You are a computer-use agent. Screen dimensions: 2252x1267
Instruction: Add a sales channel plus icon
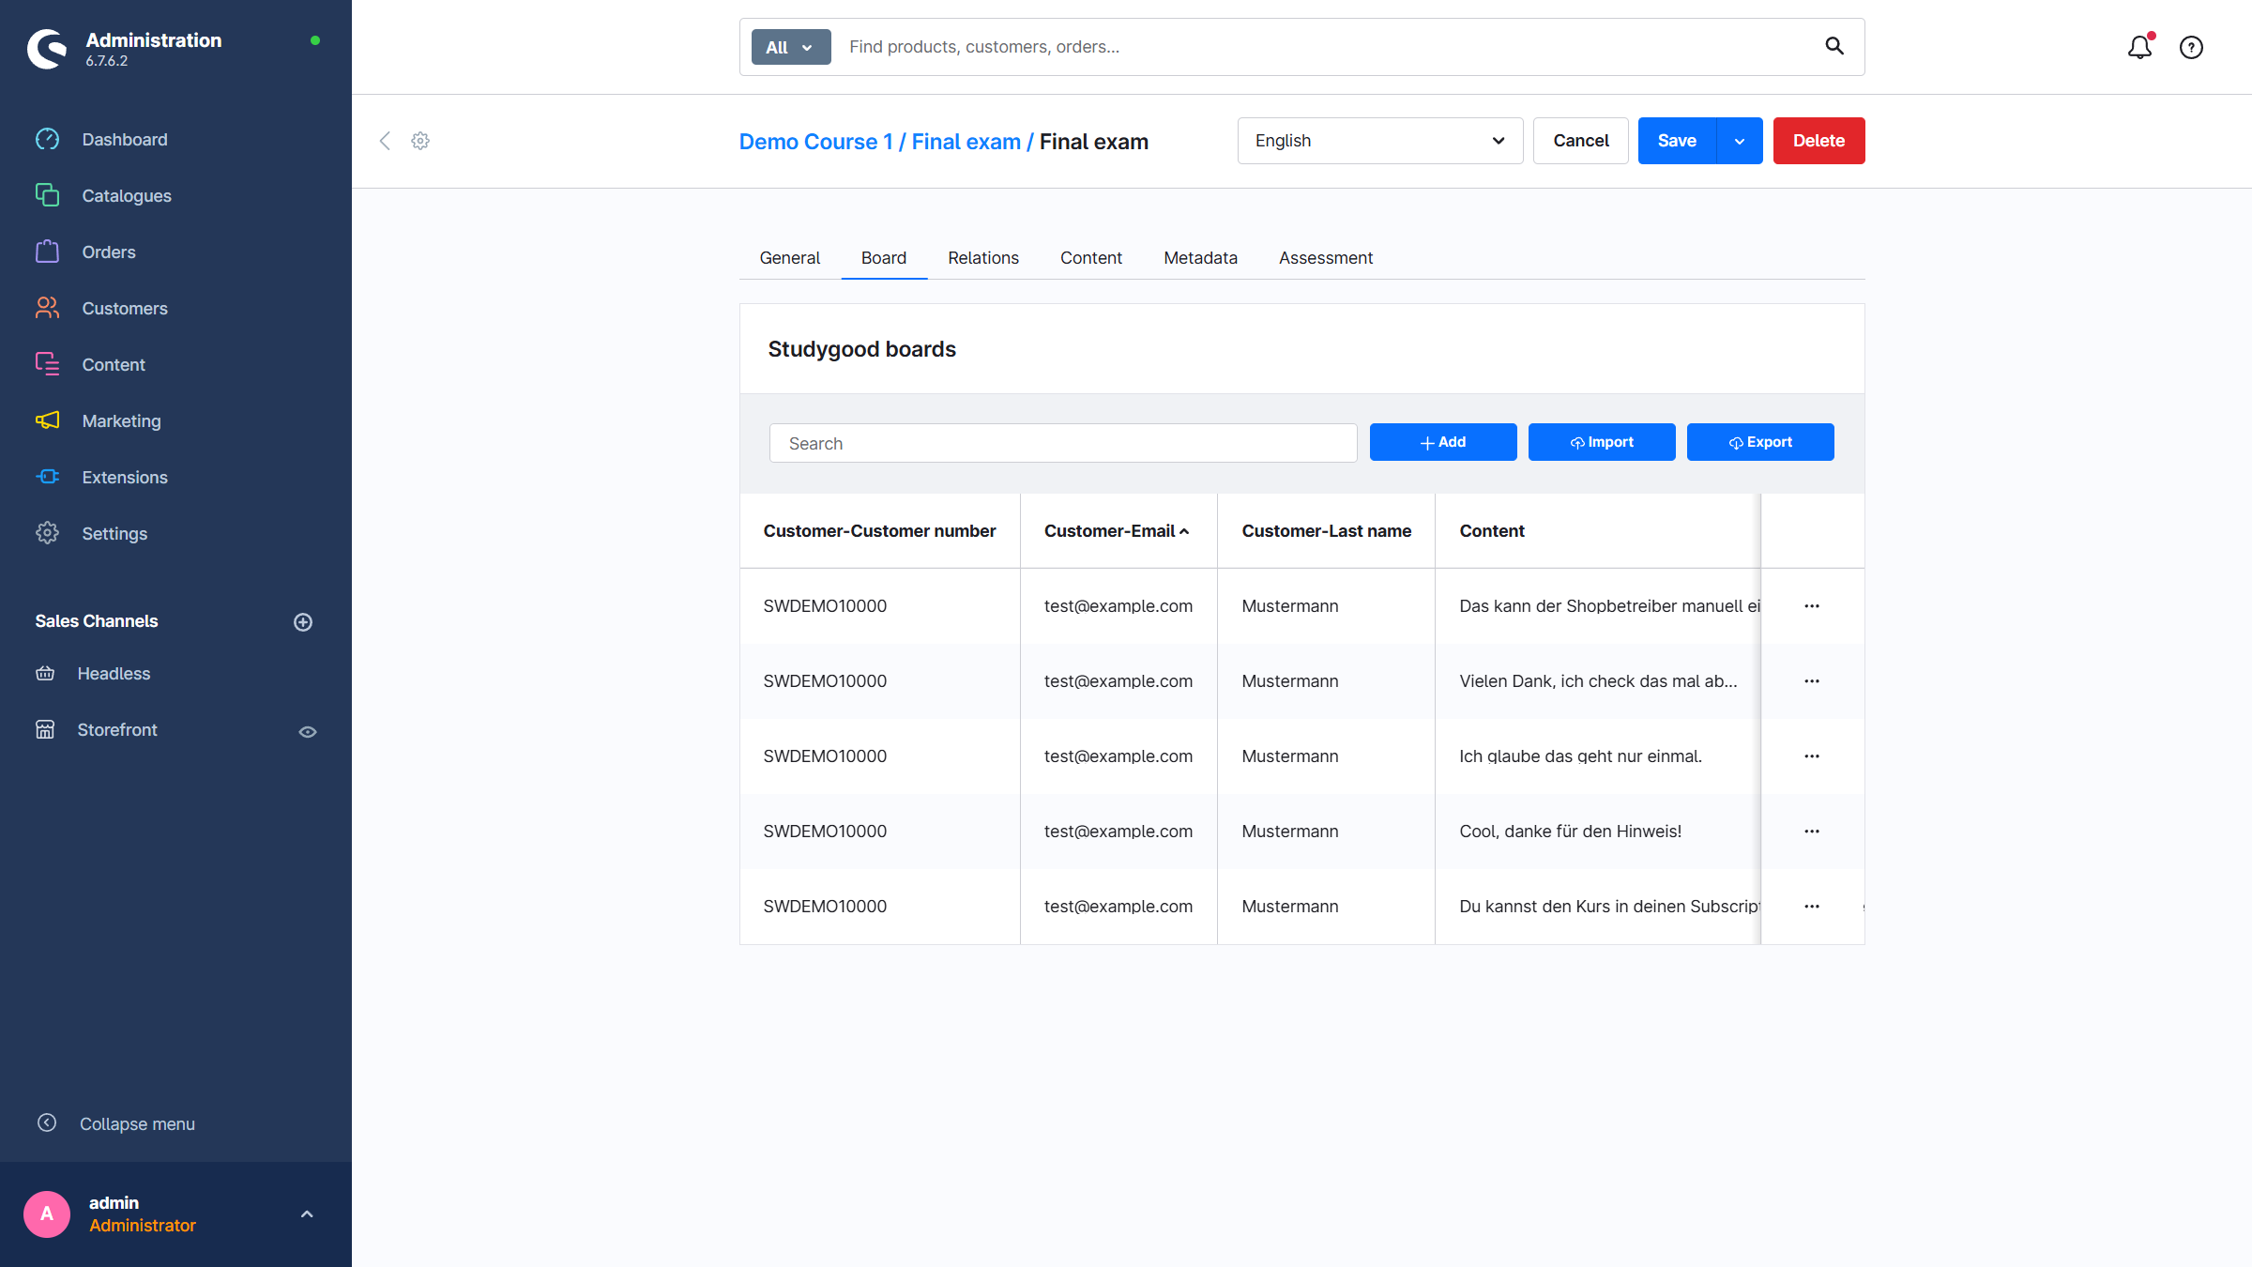303,622
